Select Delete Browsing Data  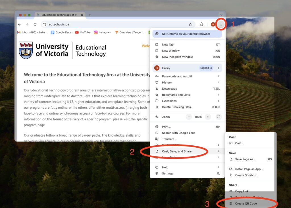[187, 107]
